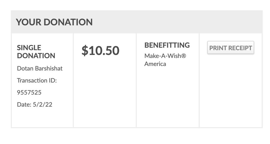
Task: Click donor first name Dotan
Action: [x=25, y=68]
